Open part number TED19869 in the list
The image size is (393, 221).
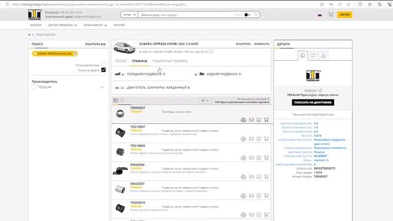[x=138, y=145]
